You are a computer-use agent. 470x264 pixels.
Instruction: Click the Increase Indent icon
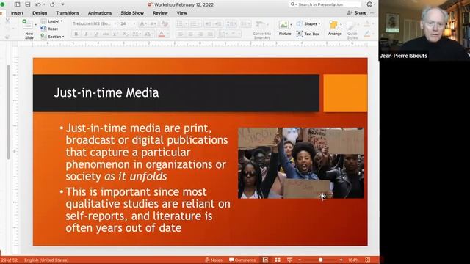point(218,24)
